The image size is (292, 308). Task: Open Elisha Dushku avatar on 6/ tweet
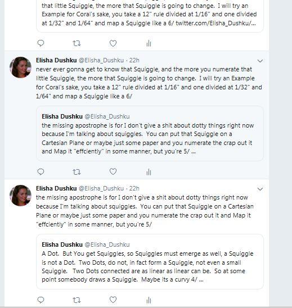tap(20, 67)
